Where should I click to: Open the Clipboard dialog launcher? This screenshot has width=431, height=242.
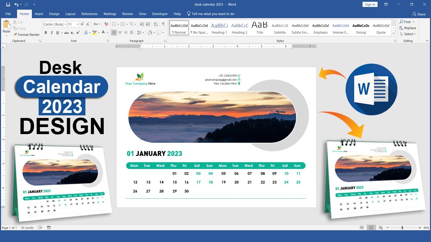40,41
